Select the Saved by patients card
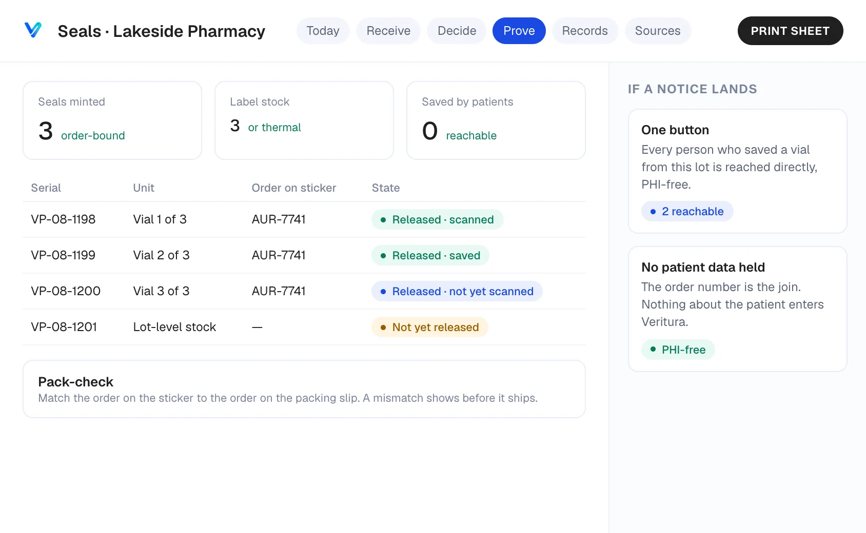866x533 pixels. click(x=496, y=120)
